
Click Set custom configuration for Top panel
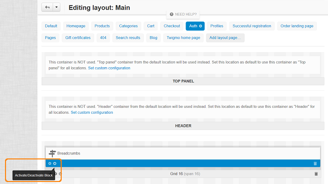pyautogui.click(x=109, y=68)
